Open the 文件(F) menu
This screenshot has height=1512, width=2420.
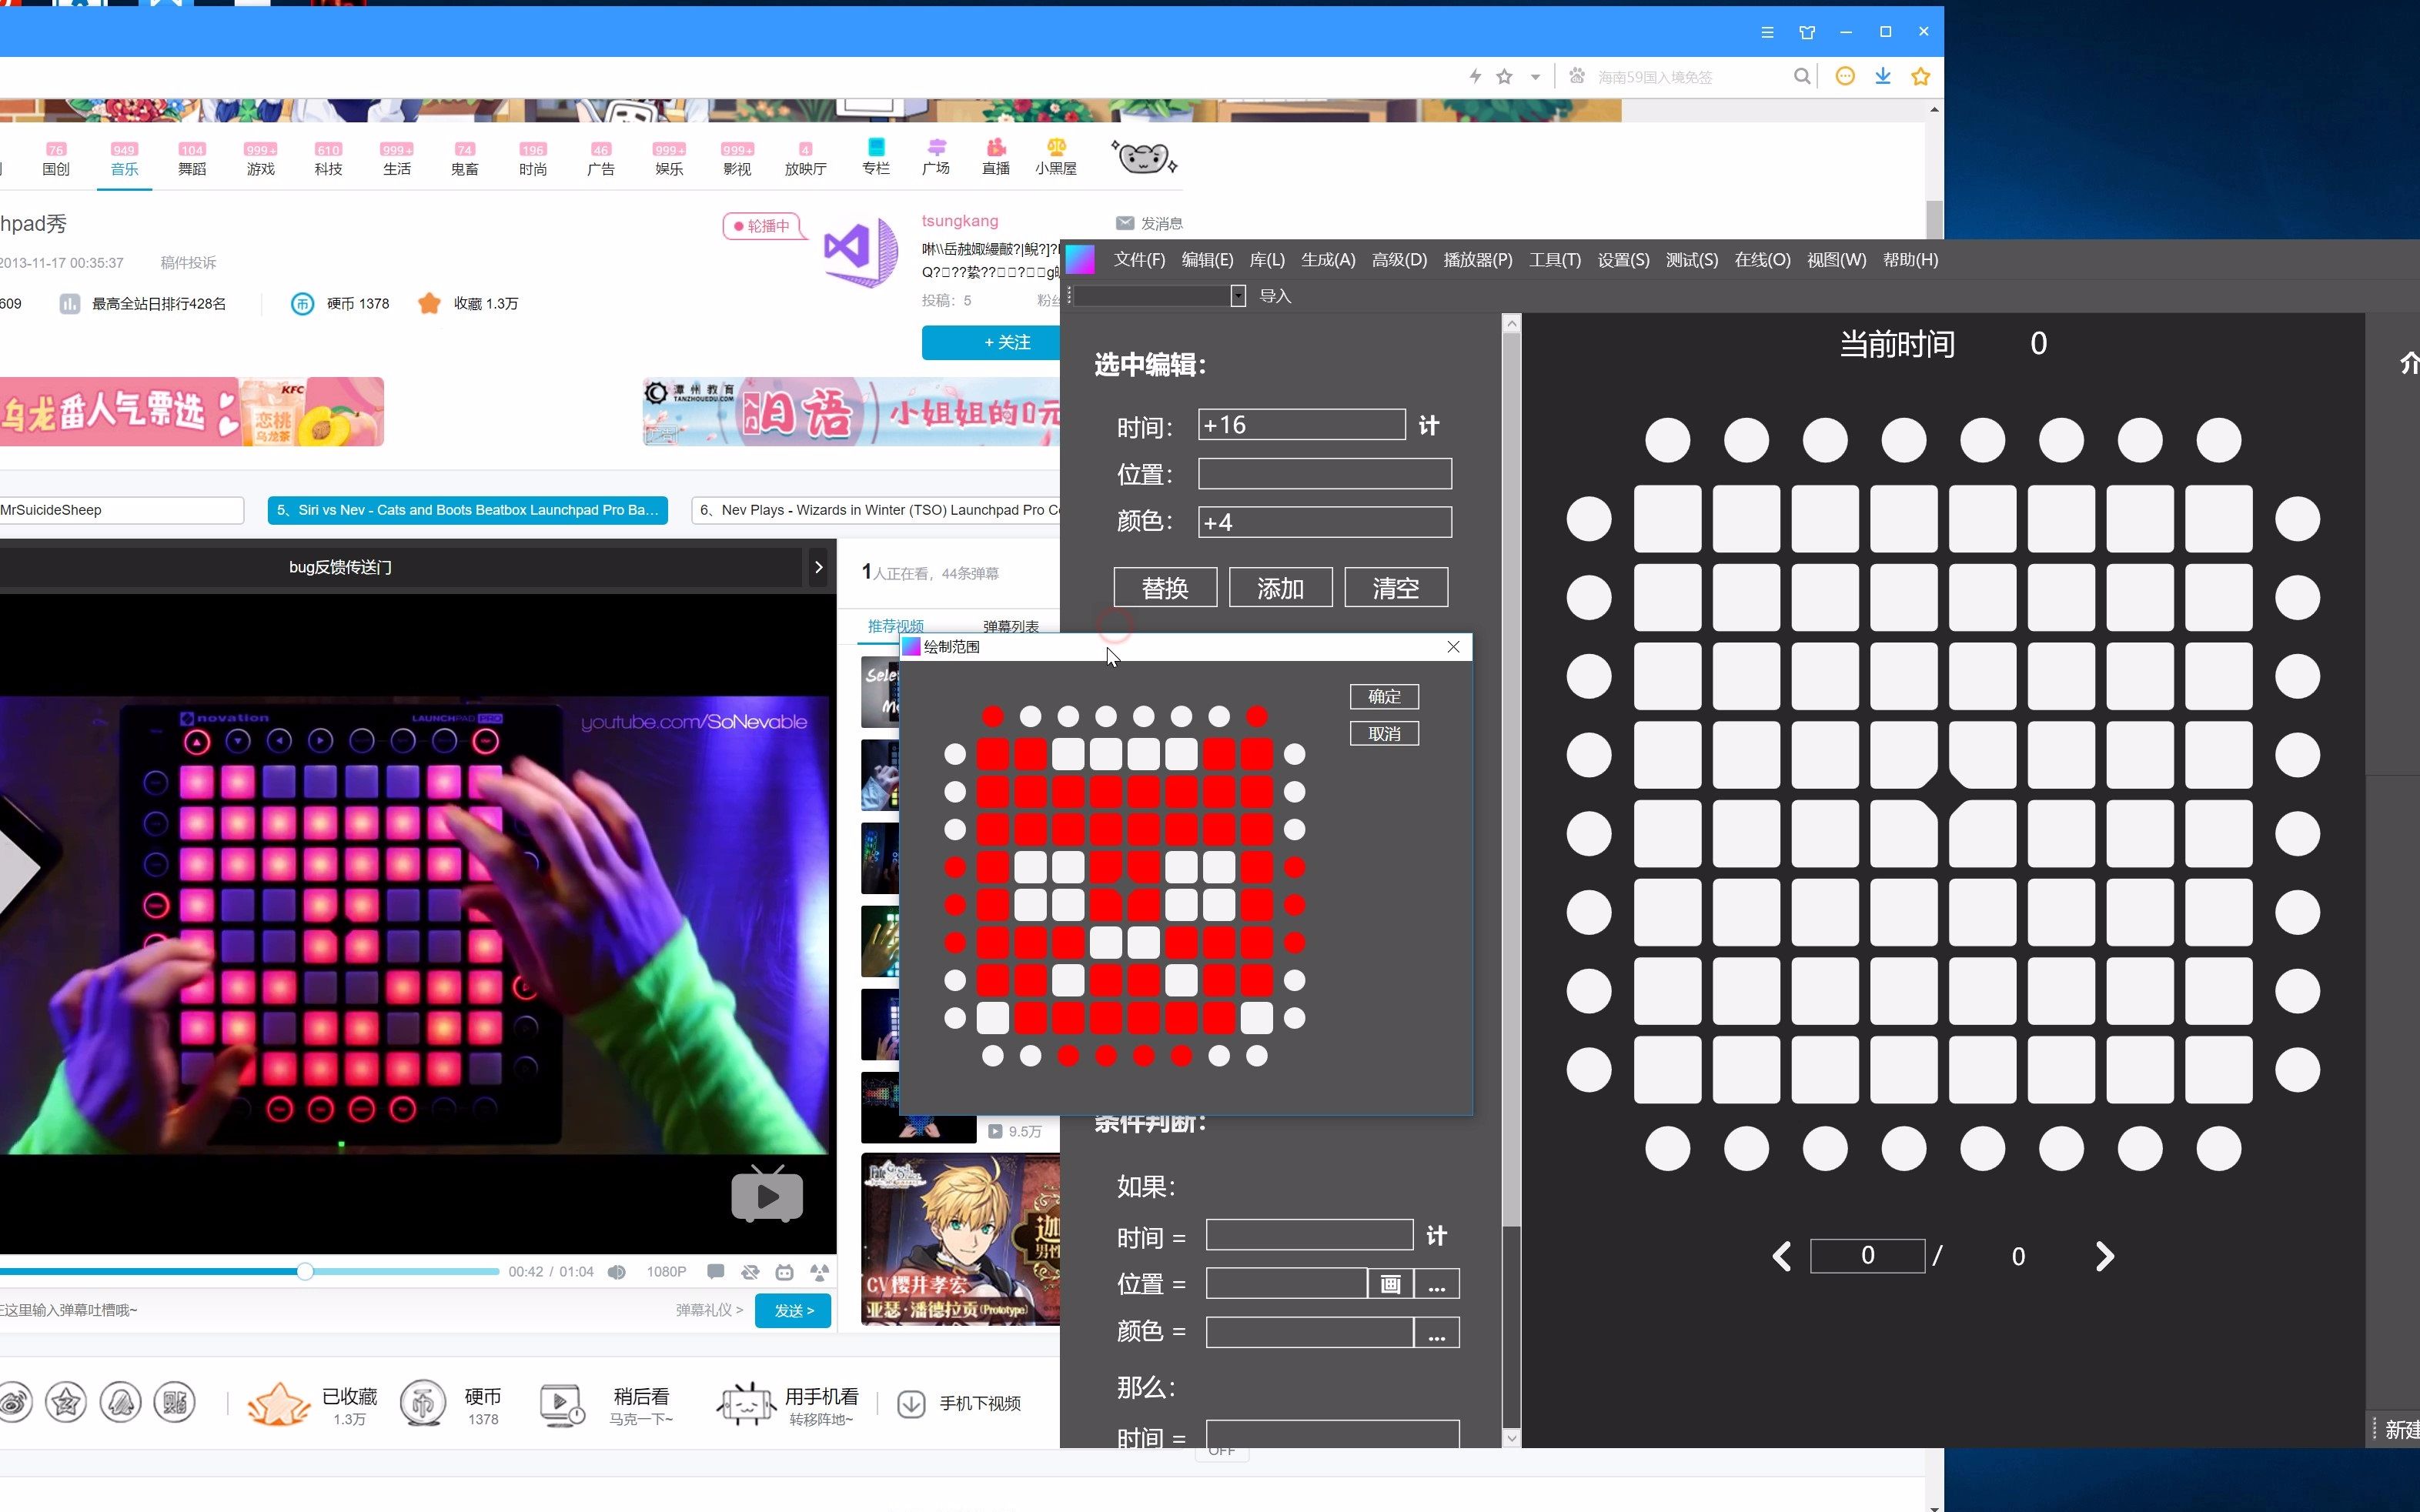(1139, 260)
